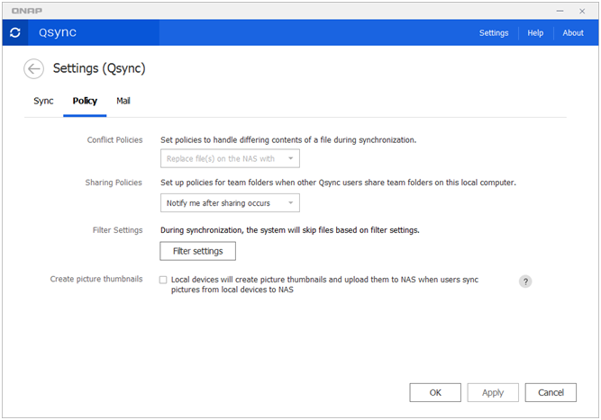This screenshot has width=601, height=420.
Task: Click the Create picture thumbnails label
Action: 96,279
